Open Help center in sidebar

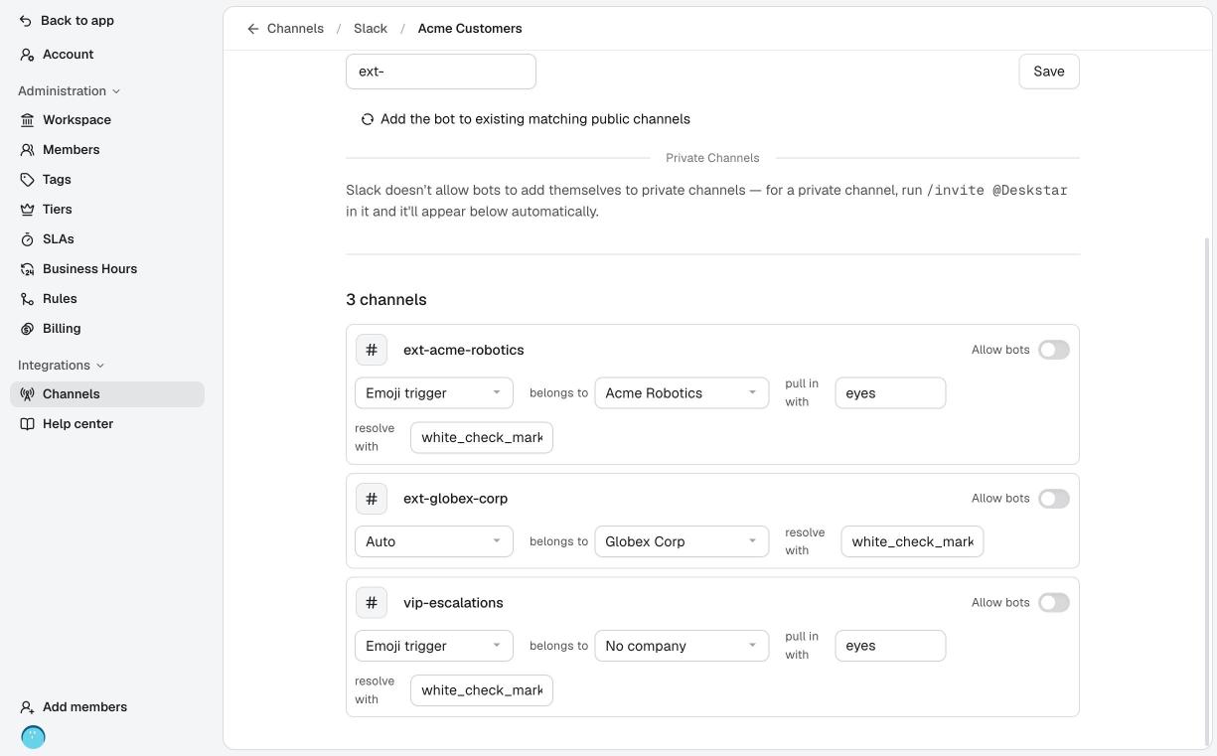[x=107, y=424]
